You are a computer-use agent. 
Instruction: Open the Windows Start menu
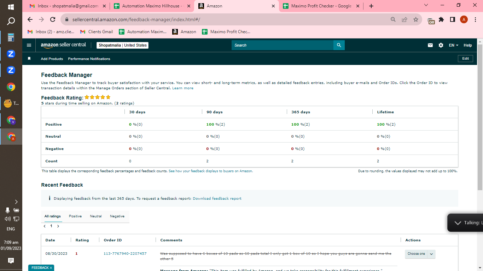pos(11,7)
